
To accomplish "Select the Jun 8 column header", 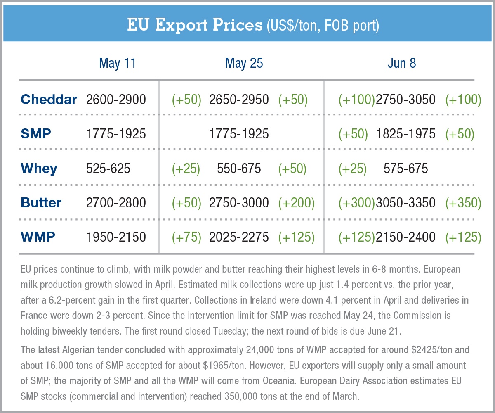I will click(x=402, y=63).
